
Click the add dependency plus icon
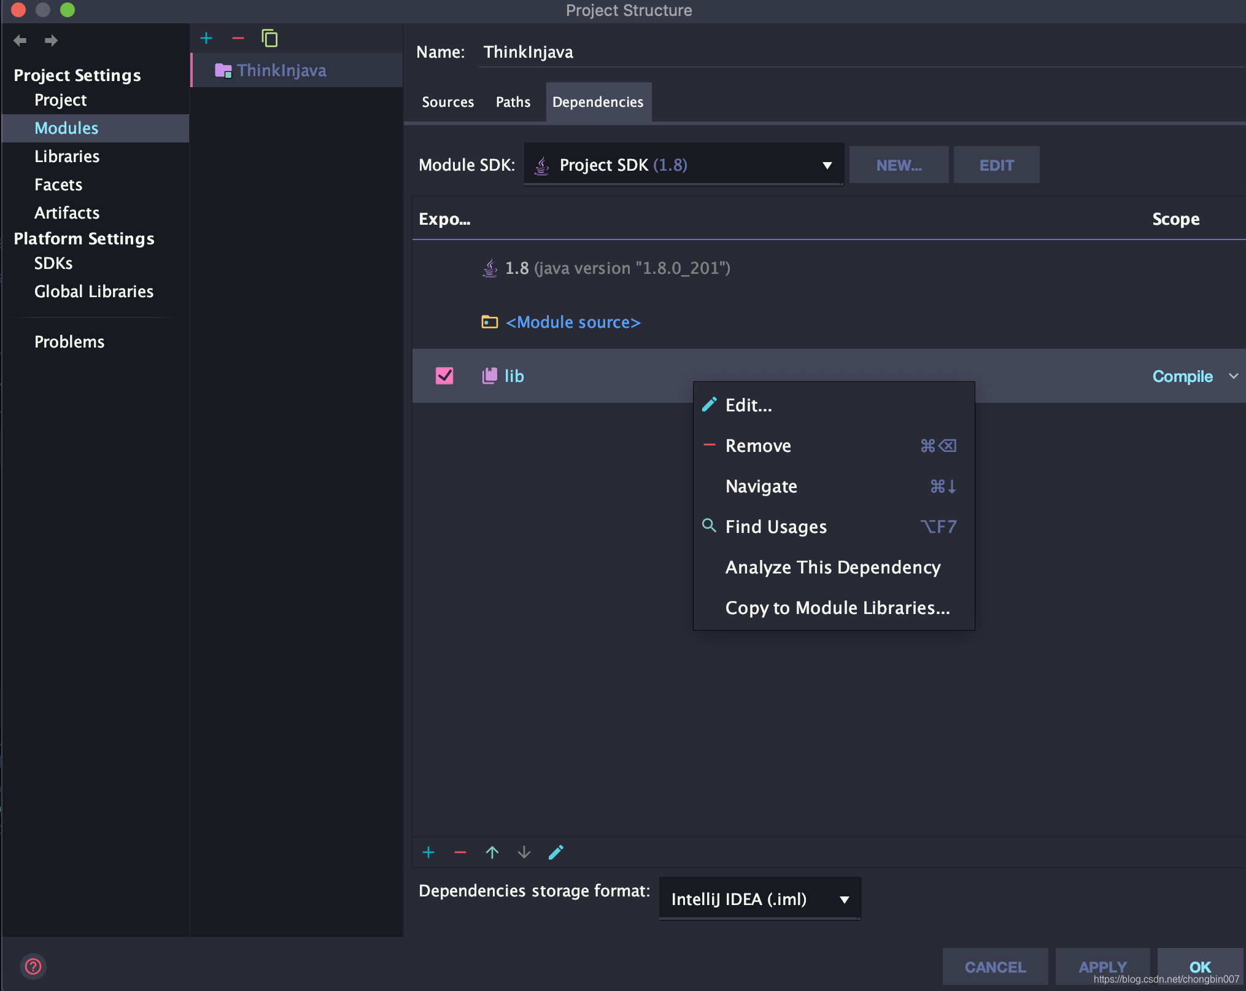tap(428, 852)
